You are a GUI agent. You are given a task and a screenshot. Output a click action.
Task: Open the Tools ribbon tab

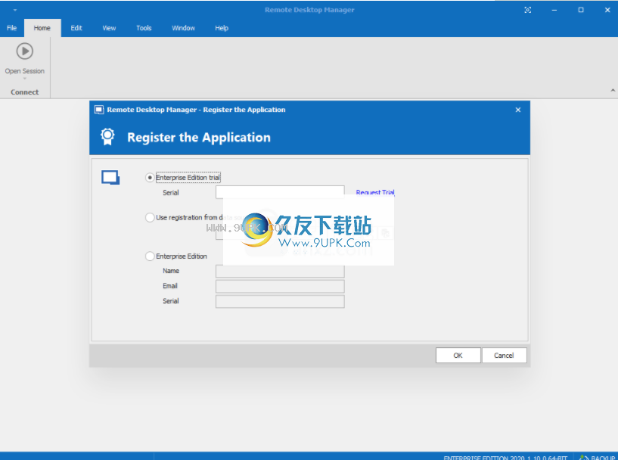point(144,28)
